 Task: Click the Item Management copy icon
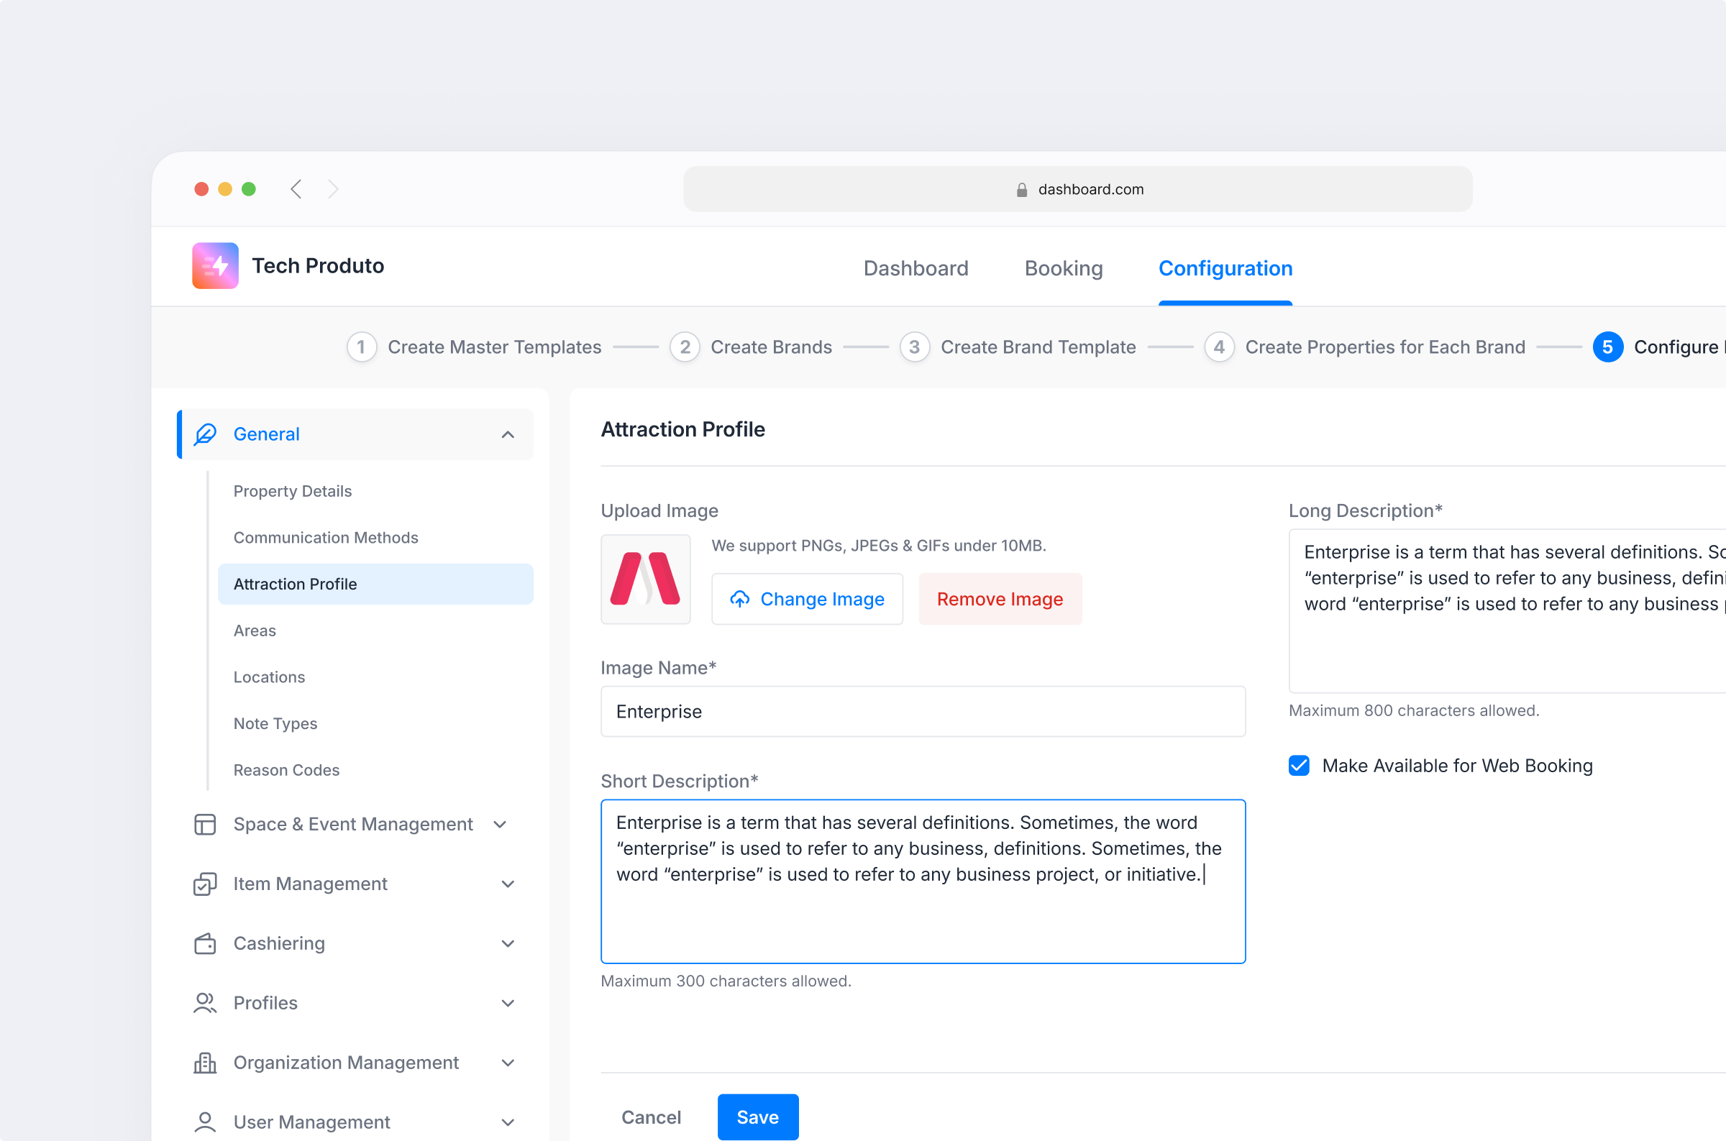pos(205,884)
